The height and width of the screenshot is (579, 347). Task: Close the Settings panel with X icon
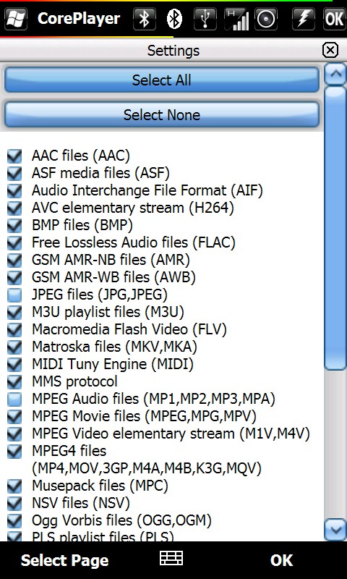pos(330,50)
